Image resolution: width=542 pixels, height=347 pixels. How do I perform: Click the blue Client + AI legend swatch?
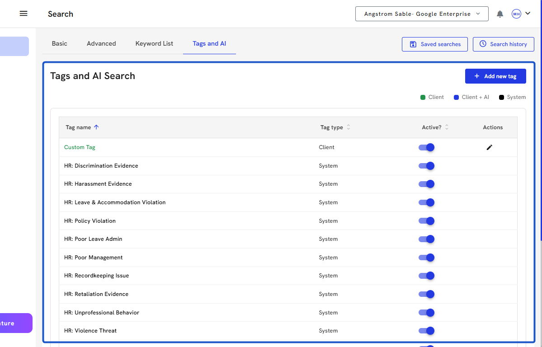457,97
